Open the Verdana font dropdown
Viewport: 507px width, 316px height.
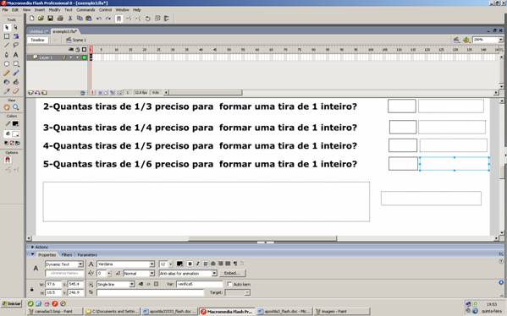[x=125, y=264]
